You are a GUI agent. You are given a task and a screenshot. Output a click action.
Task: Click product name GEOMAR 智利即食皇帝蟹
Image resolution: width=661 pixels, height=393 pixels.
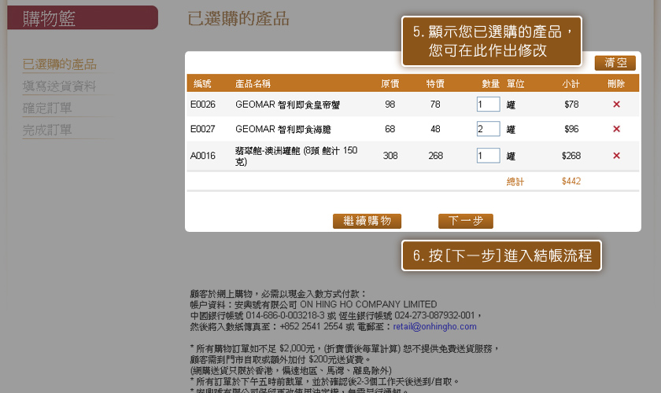[x=287, y=104]
